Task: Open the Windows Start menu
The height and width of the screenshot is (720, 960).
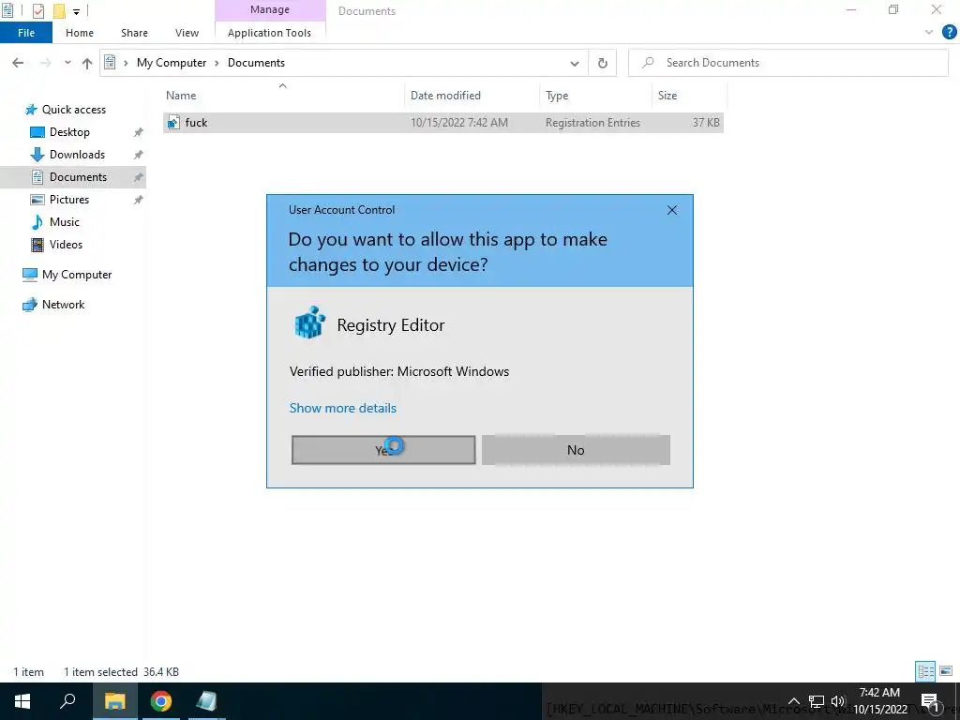Action: pos(22,701)
